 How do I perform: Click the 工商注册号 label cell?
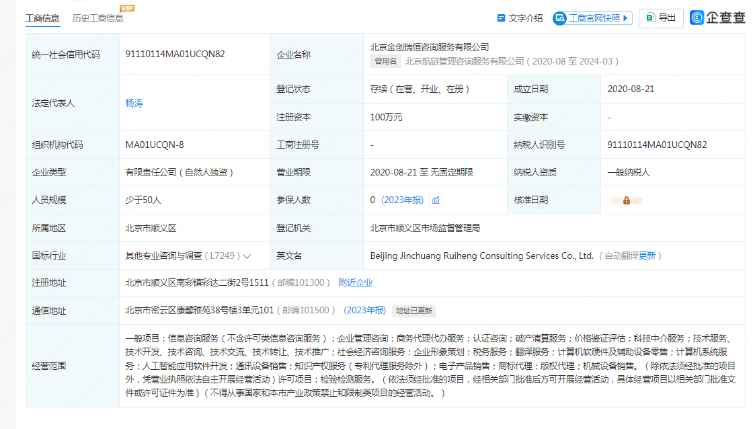click(317, 145)
